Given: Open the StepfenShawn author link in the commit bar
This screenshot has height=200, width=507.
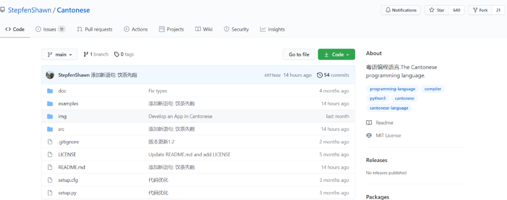Looking at the screenshot, I should [x=74, y=75].
